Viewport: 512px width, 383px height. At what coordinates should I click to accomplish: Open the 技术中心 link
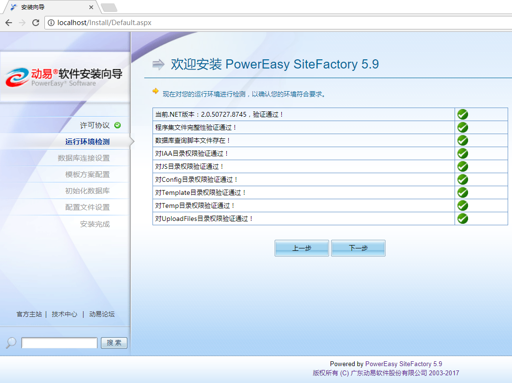pyautogui.click(x=64, y=314)
